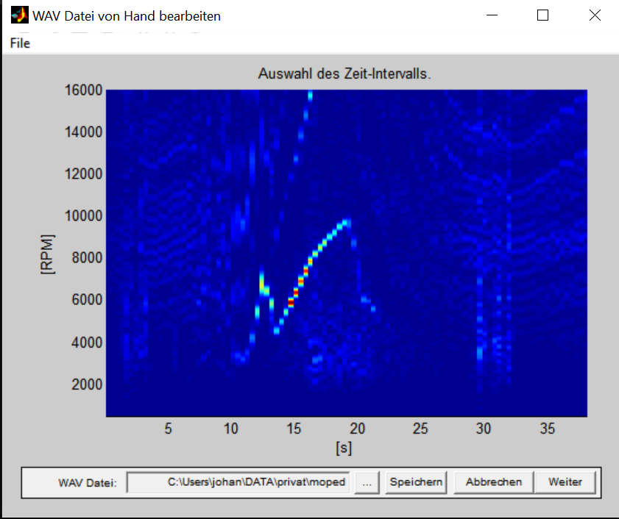The image size is (619, 519).
Task: Open file browser with the '...' button
Action: click(367, 482)
